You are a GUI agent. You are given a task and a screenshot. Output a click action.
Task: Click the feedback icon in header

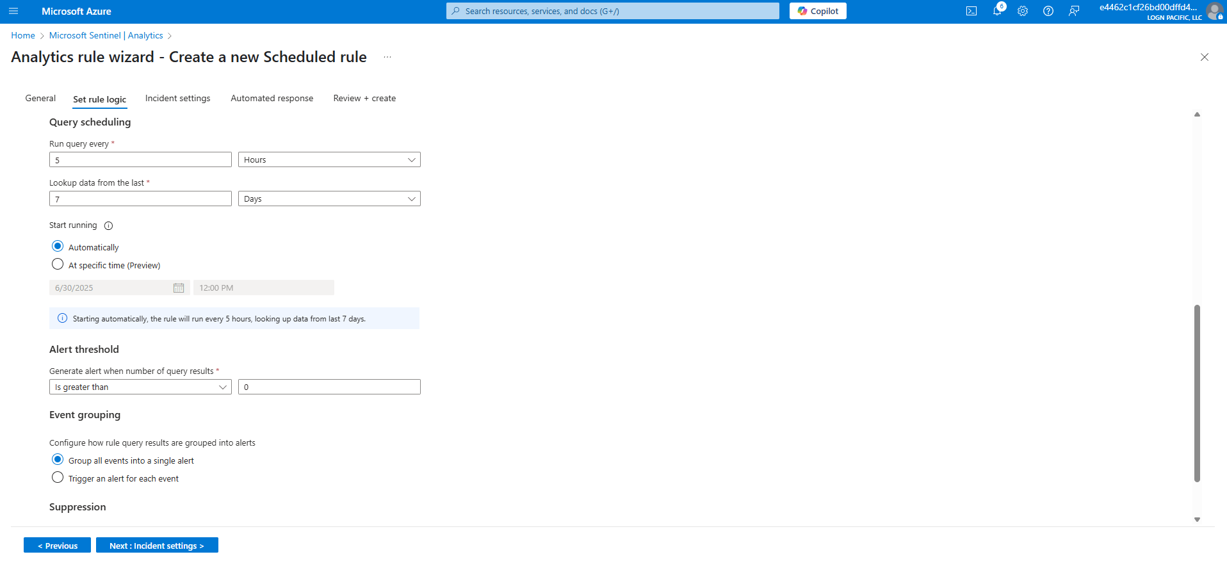pos(1074,12)
